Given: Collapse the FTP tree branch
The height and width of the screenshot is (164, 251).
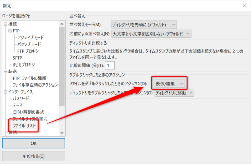Looking at the screenshot, I should tap(10, 31).
